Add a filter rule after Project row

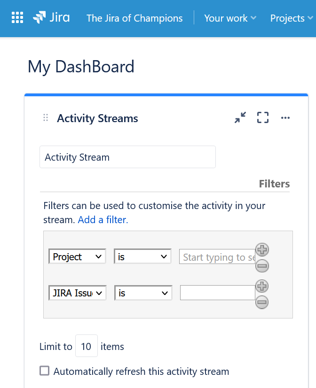click(262, 249)
